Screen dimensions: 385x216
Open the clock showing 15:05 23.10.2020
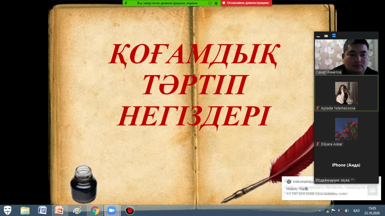click(x=372, y=210)
